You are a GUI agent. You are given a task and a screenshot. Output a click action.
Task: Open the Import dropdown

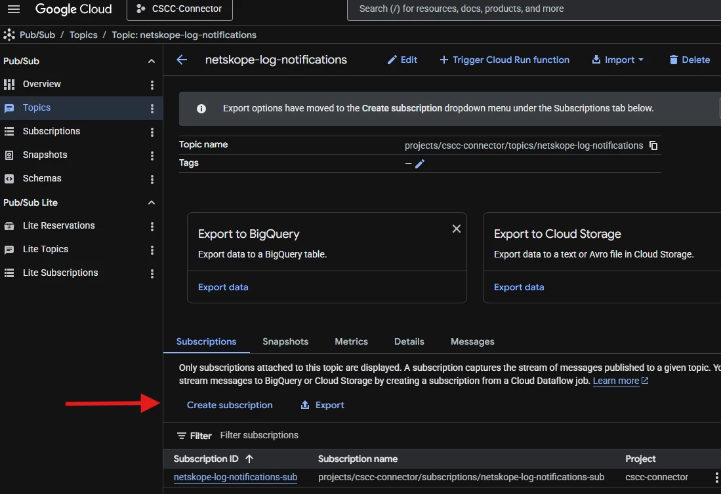617,60
